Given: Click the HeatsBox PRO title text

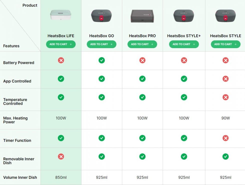Looking at the screenshot, I should click(142, 36).
